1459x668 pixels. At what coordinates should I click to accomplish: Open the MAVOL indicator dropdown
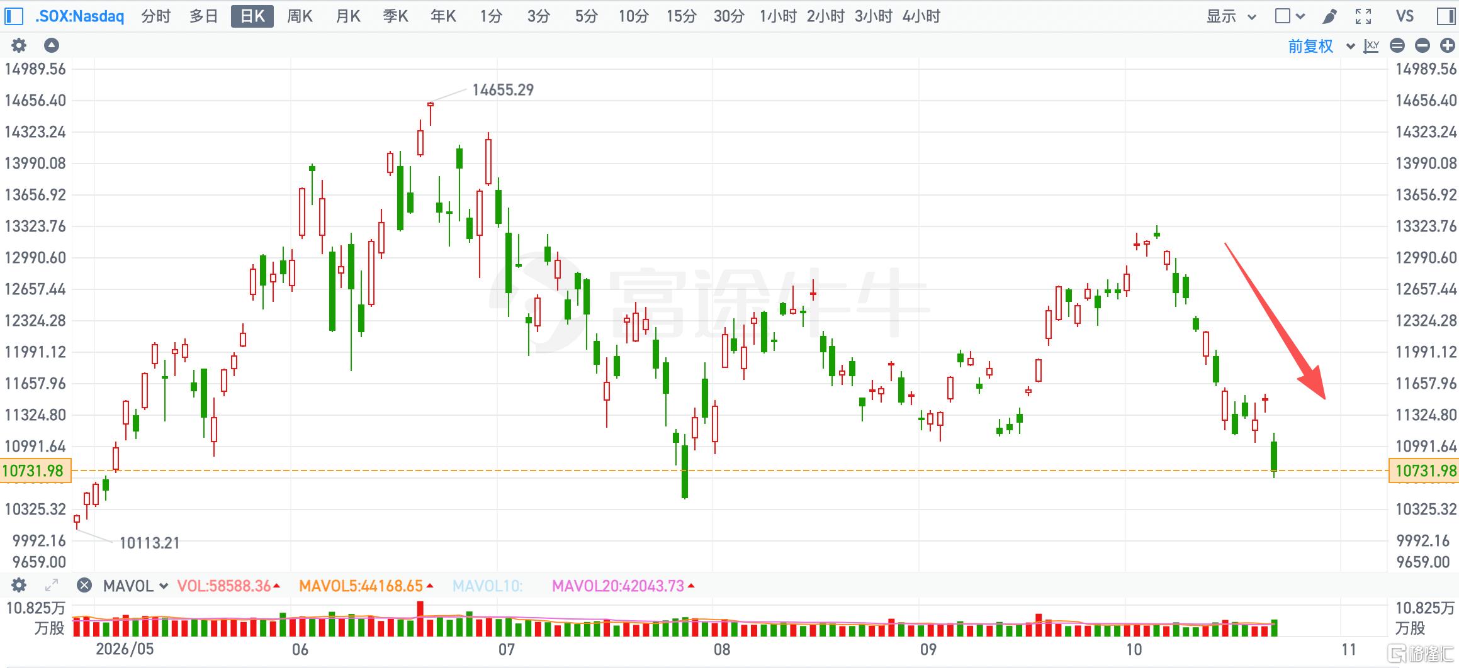click(135, 586)
